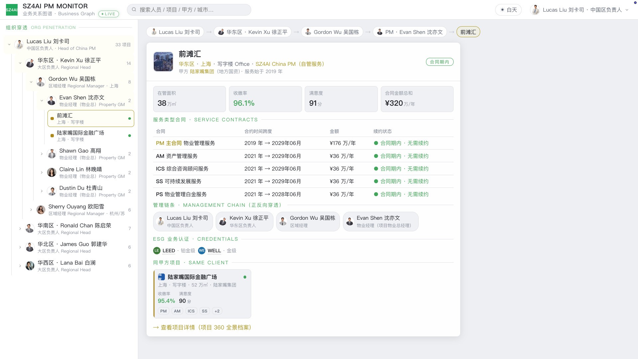Select 陆家嘴国际金融广场 project in org tree
The height and width of the screenshot is (359, 638).
91,136
